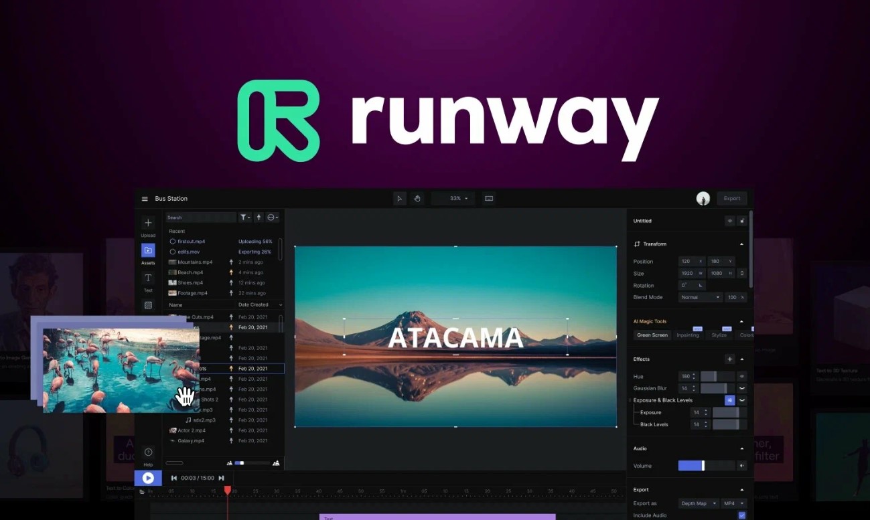The height and width of the screenshot is (520, 870).
Task: Toggle lock on Untitled layer
Action: click(741, 221)
